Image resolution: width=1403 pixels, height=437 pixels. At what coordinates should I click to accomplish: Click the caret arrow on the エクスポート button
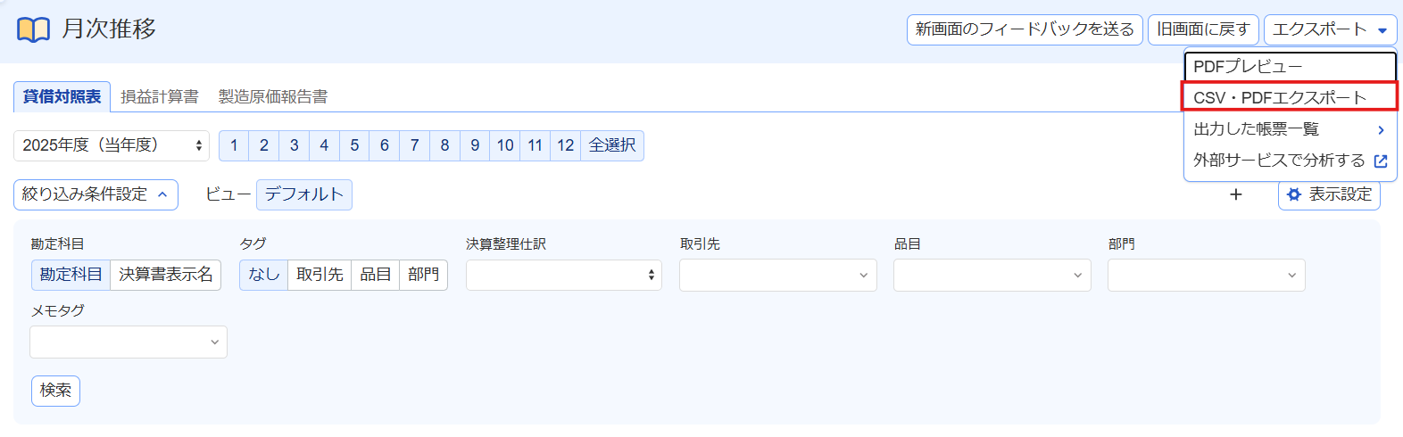pos(1382,30)
